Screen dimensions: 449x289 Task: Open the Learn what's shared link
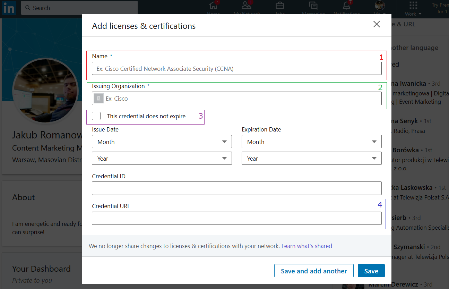[x=306, y=246]
